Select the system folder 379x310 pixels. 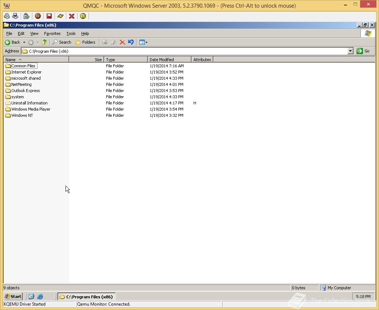(15, 97)
